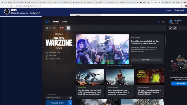The width and height of the screenshot is (187, 105).
Task: Open Patch Notes link
Action: coord(53,56)
